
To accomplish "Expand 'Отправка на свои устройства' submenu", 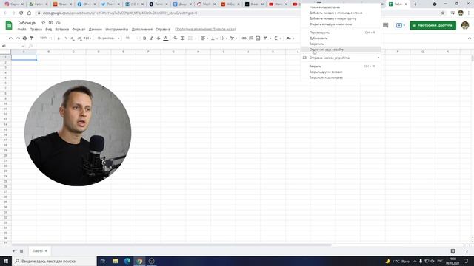I will (341, 58).
